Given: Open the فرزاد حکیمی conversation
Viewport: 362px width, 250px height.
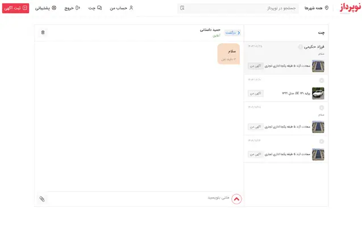Looking at the screenshot, I should click(x=286, y=58).
